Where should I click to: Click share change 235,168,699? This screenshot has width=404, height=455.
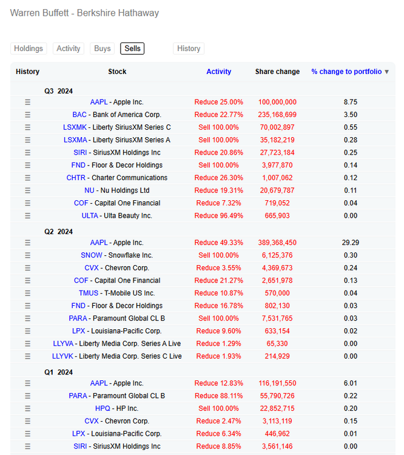coord(277,115)
